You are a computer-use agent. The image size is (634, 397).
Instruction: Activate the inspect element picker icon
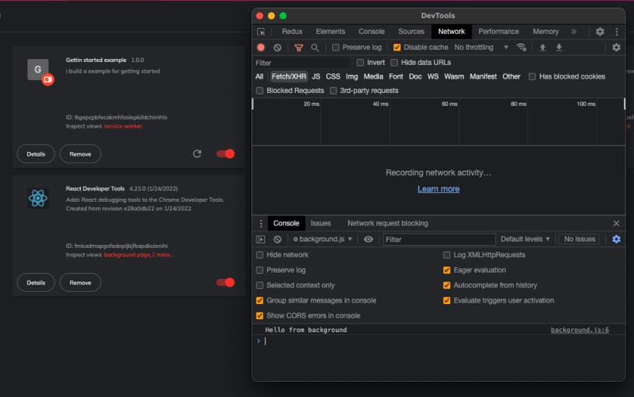(261, 32)
